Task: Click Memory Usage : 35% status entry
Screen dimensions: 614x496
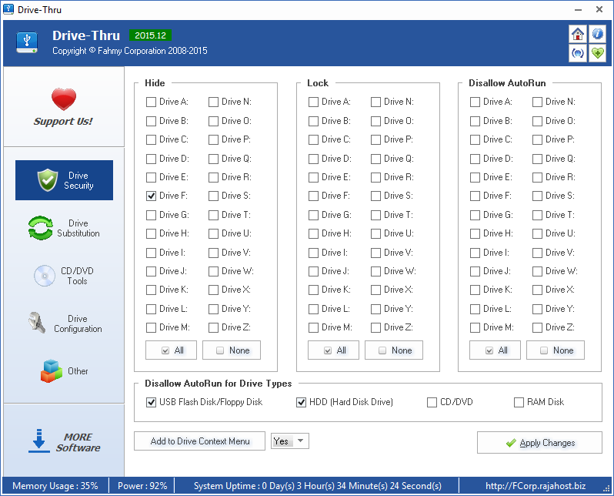Action: 55,486
